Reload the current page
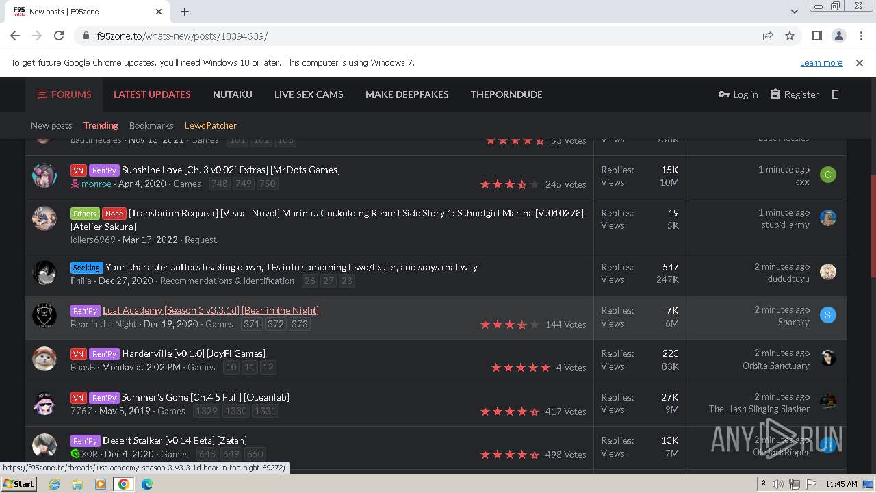876x493 pixels. (x=59, y=36)
